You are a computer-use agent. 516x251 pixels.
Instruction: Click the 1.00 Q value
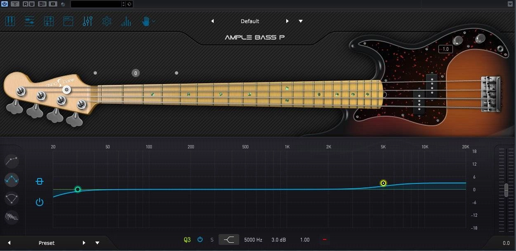pos(305,239)
